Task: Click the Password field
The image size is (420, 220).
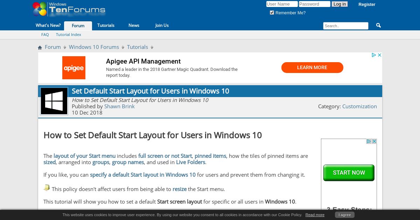Action: point(314,4)
